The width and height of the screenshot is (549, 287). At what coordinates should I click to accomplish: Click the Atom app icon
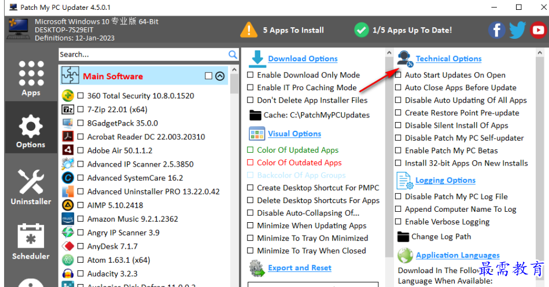68,260
